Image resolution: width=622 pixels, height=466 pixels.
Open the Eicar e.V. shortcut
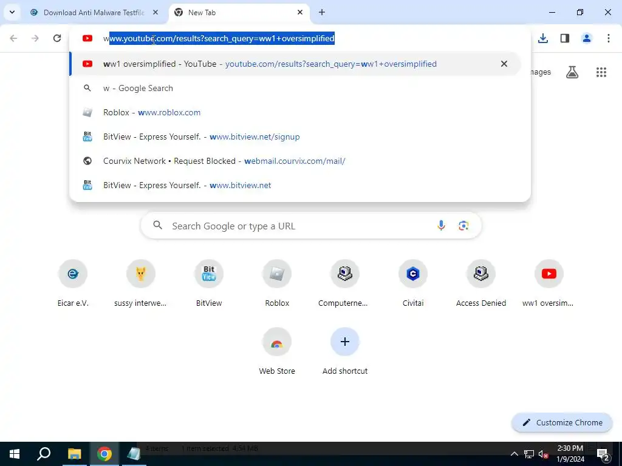click(x=73, y=284)
